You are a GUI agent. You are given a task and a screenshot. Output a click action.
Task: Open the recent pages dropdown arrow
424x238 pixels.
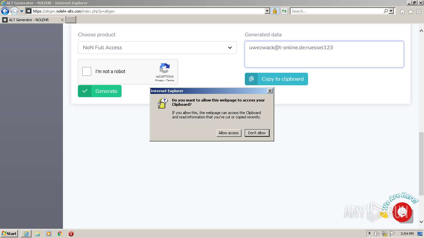pyautogui.click(x=22, y=11)
